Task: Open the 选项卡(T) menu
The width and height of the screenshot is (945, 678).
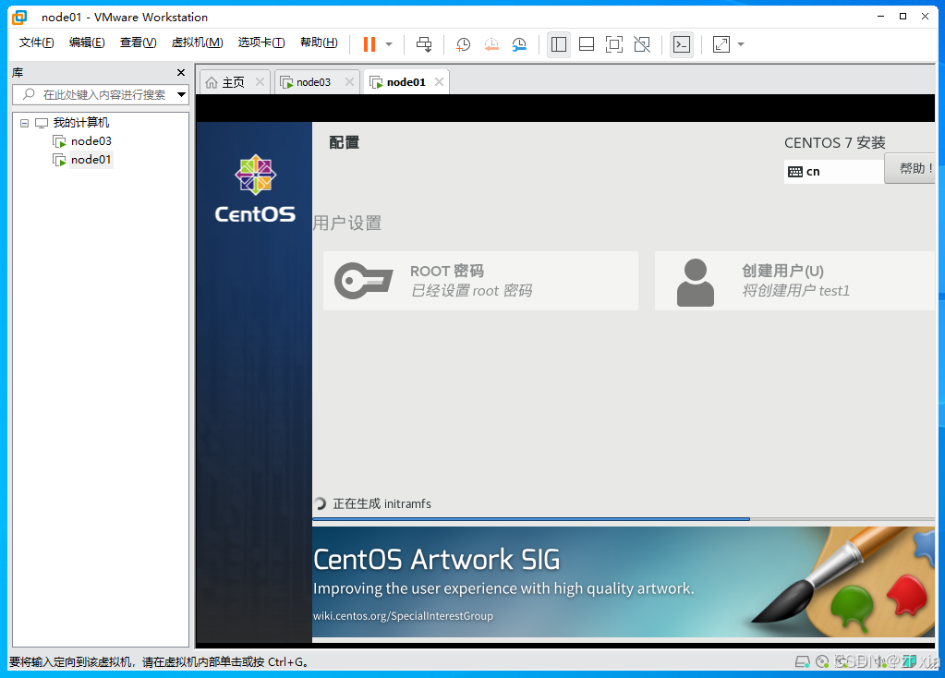Action: pos(260,42)
